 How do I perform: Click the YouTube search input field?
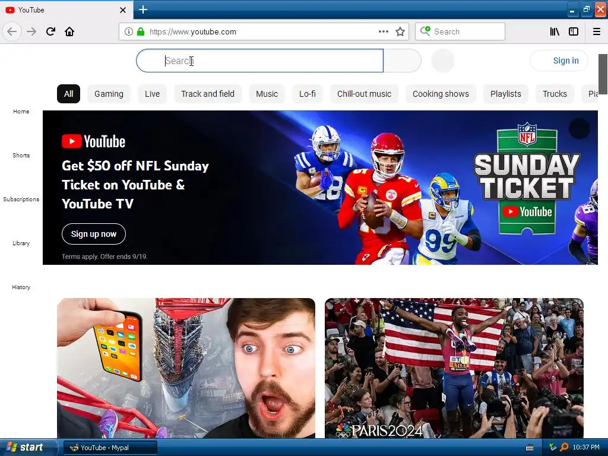(x=260, y=61)
